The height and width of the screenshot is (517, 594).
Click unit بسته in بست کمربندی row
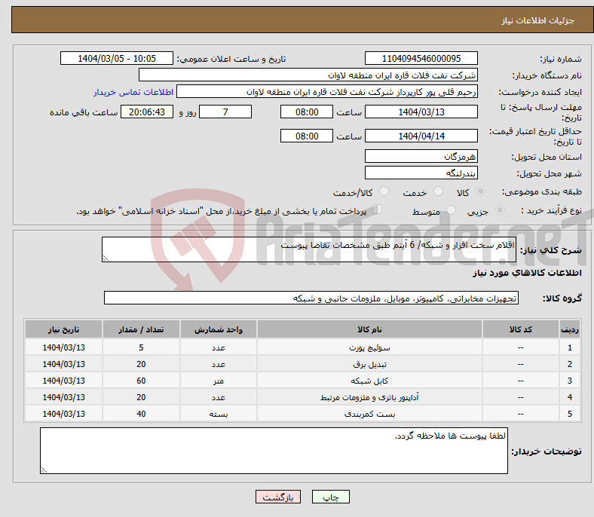click(219, 414)
